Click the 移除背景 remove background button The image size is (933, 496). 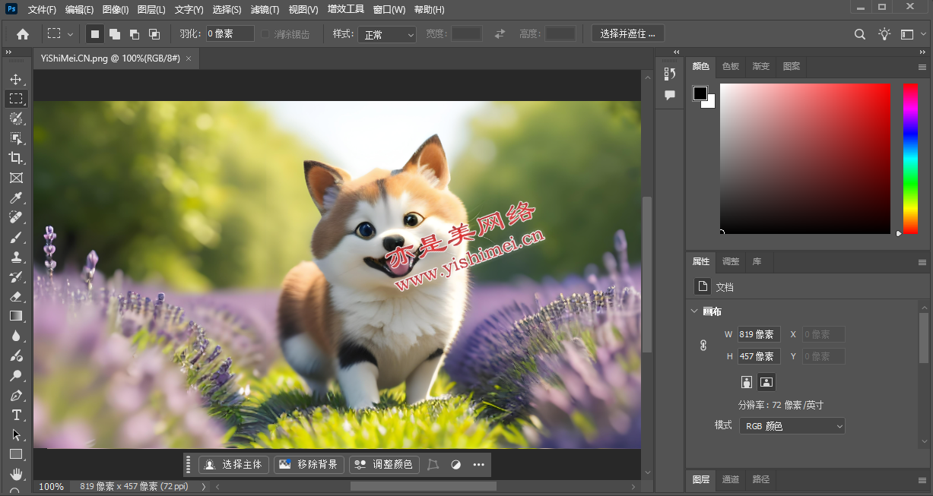pyautogui.click(x=309, y=464)
